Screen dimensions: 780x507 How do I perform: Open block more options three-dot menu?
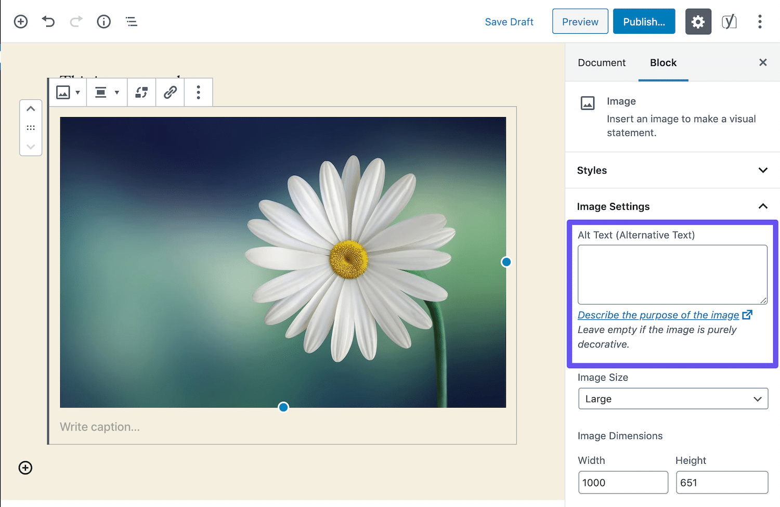pos(198,93)
